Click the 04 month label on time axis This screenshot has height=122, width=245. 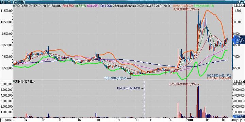tap(26, 120)
